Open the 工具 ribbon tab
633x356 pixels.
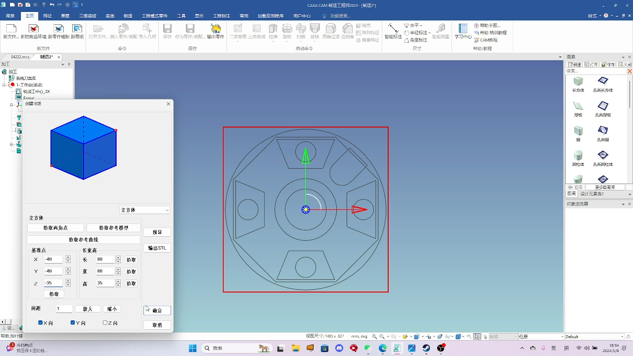[x=181, y=16]
